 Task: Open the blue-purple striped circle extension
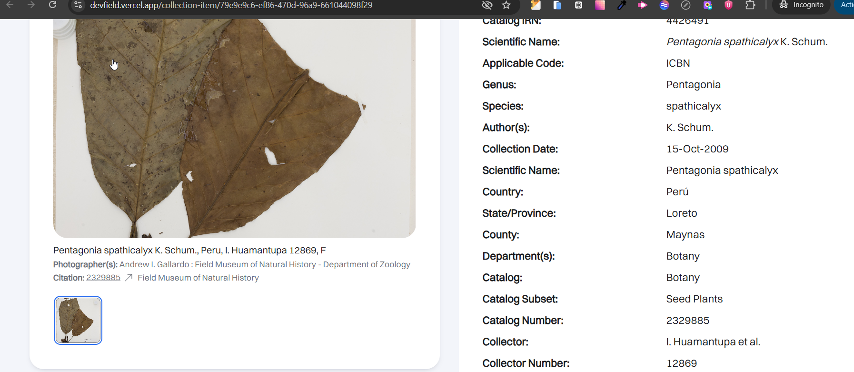click(x=664, y=5)
